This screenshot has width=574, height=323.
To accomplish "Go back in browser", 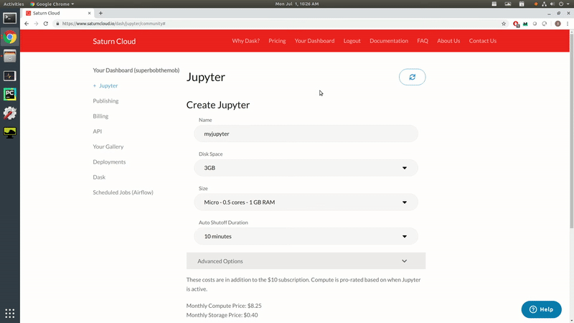I will coord(27,24).
